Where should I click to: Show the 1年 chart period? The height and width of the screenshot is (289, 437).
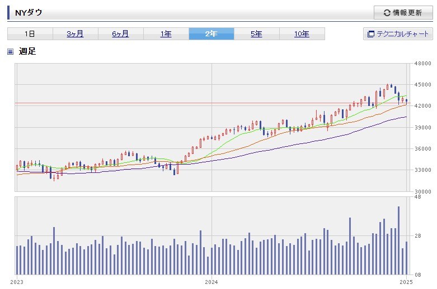(166, 34)
